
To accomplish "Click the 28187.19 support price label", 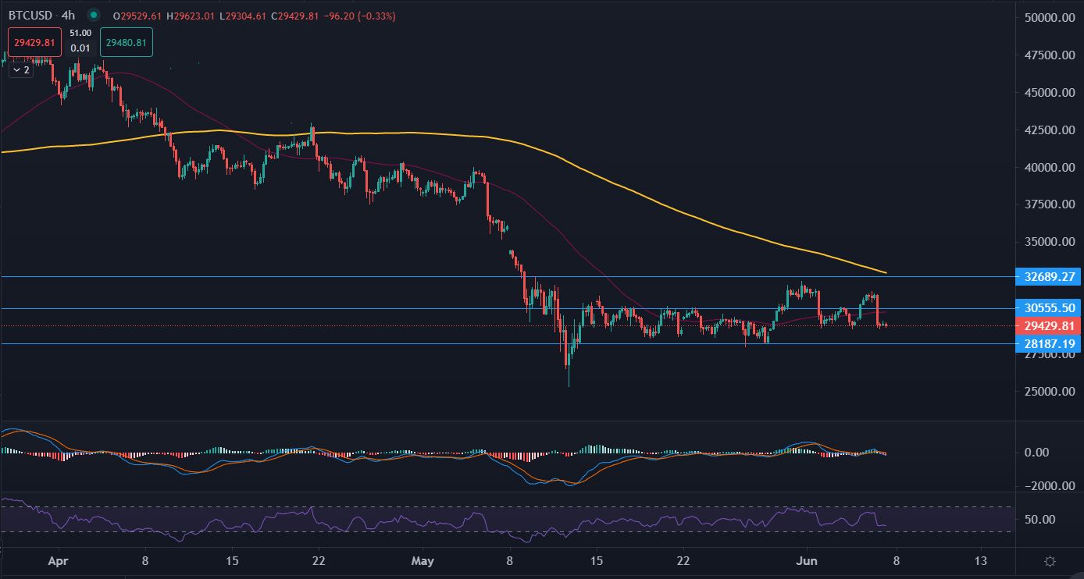I will pos(1048,343).
